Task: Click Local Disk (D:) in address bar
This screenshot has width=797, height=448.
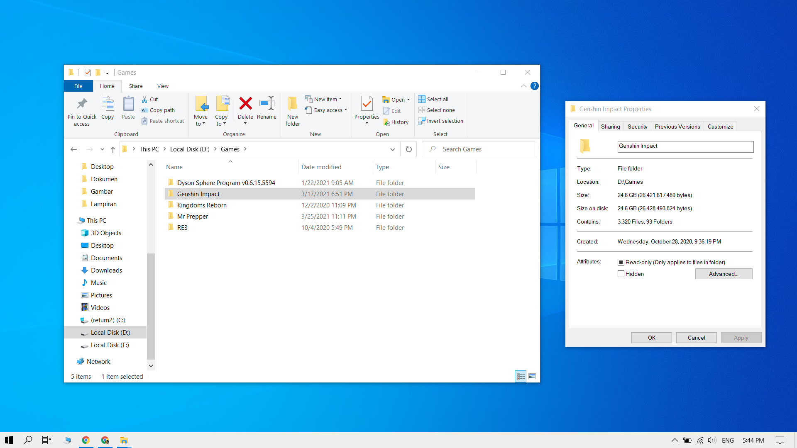Action: click(190, 149)
